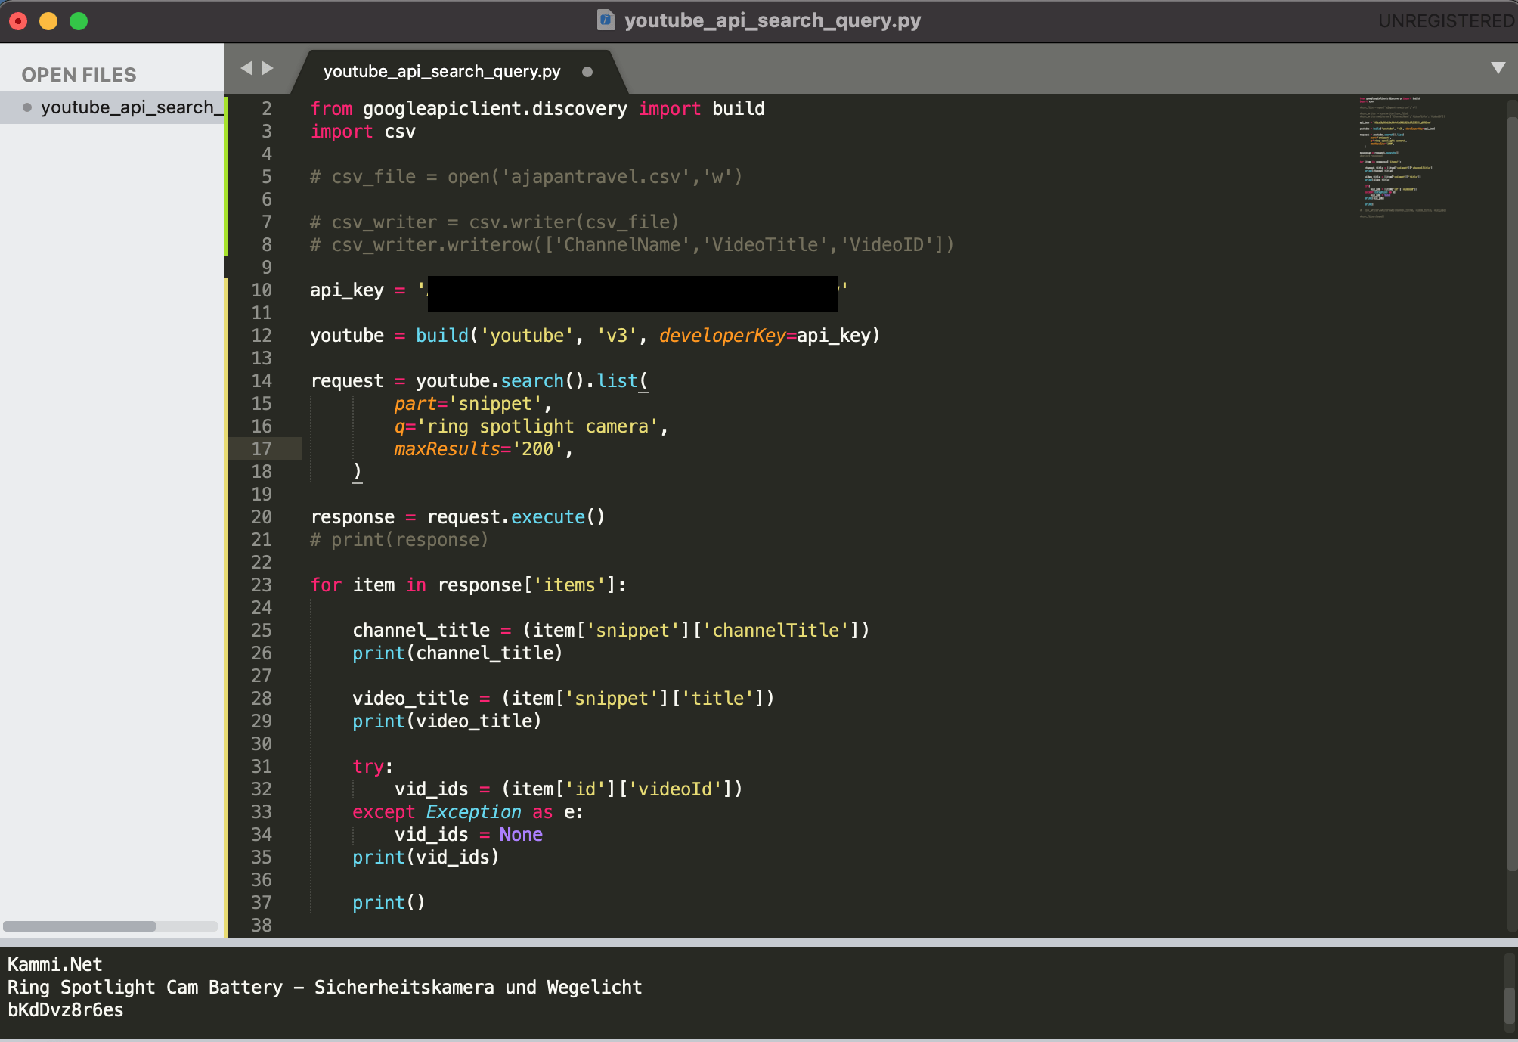Click line number 17 in the gutter
Viewport: 1518px width, 1042px height.
[x=262, y=449]
